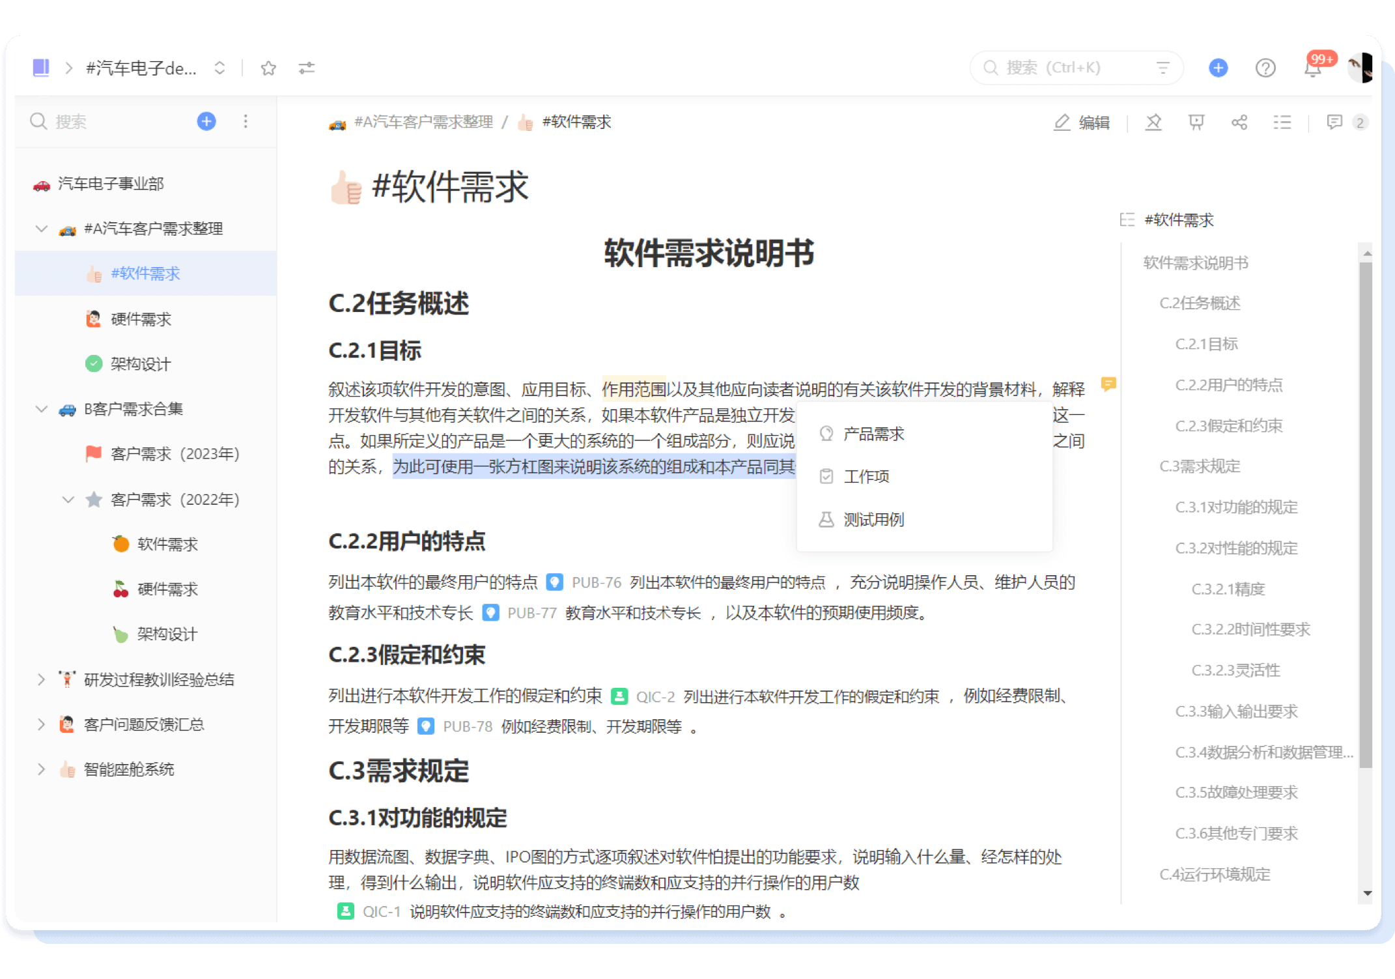Jump to C.3.3输入输出要求 in outline

tap(1236, 712)
